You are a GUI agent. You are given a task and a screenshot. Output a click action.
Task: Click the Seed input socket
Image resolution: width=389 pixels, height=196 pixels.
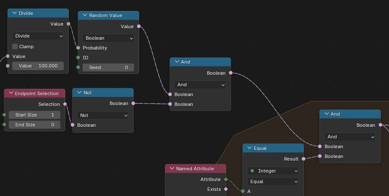pyautogui.click(x=78, y=67)
